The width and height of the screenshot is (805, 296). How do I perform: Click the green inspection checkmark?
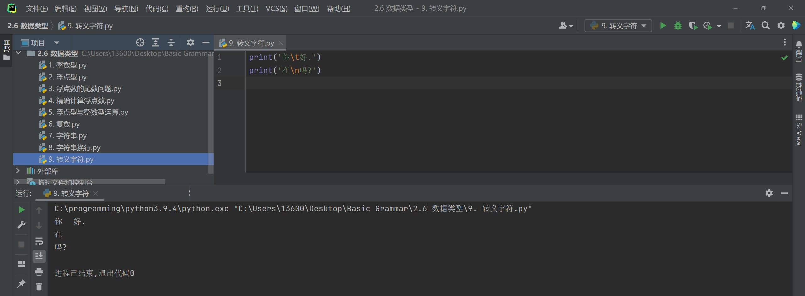tap(785, 57)
